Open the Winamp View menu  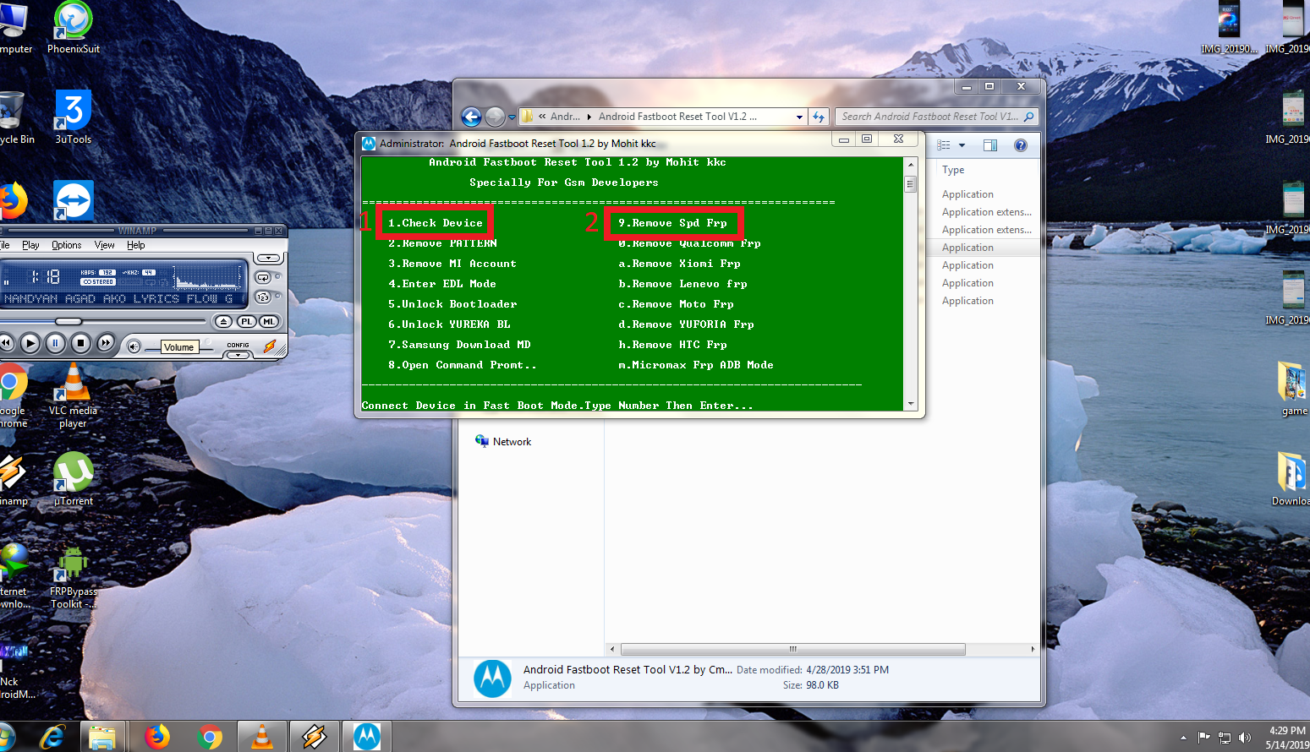[105, 245]
